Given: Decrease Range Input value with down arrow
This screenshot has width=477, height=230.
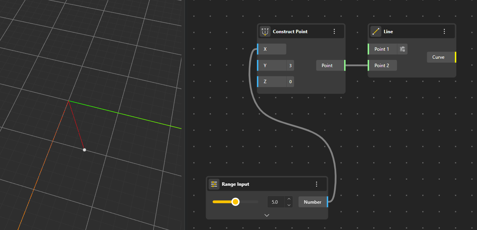Looking at the screenshot, I should [x=289, y=205].
